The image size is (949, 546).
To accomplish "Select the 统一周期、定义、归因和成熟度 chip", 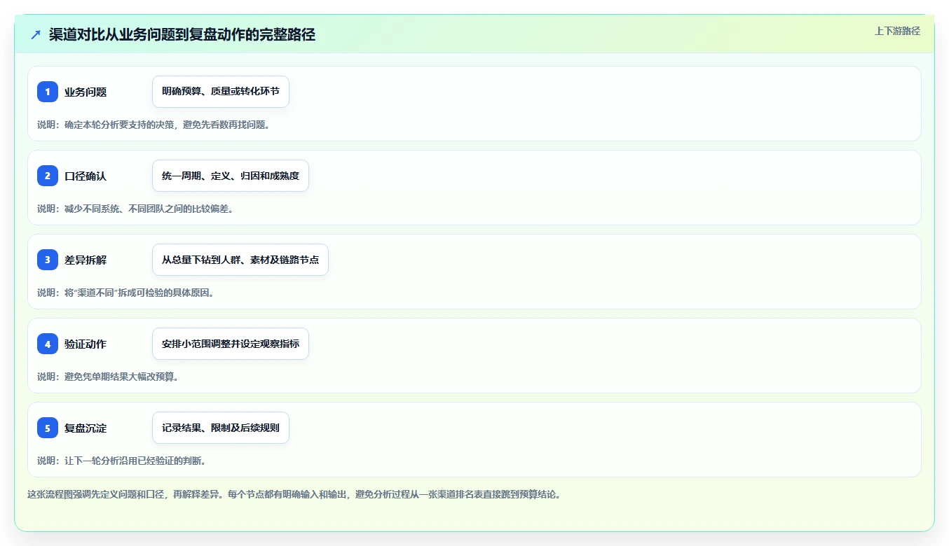I will click(231, 176).
